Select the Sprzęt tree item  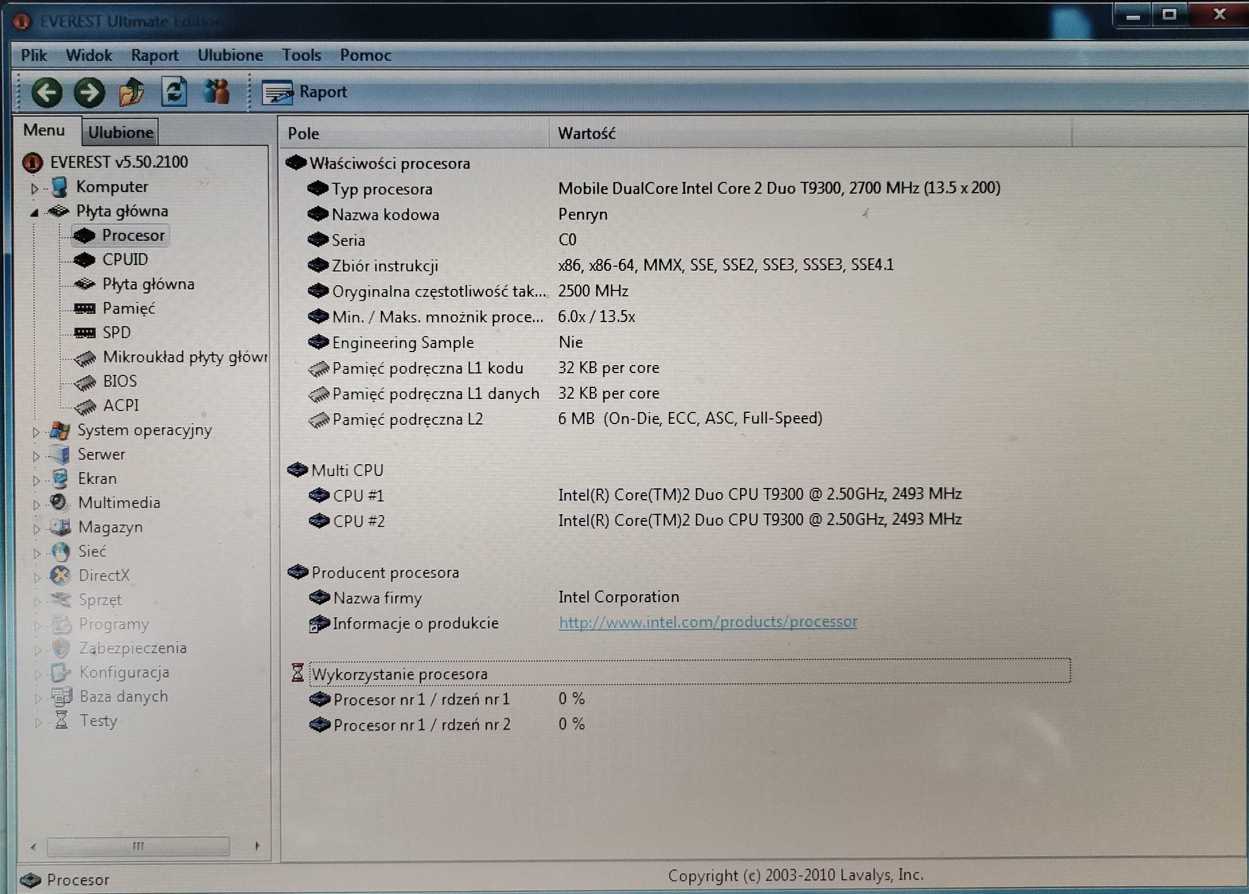click(100, 600)
